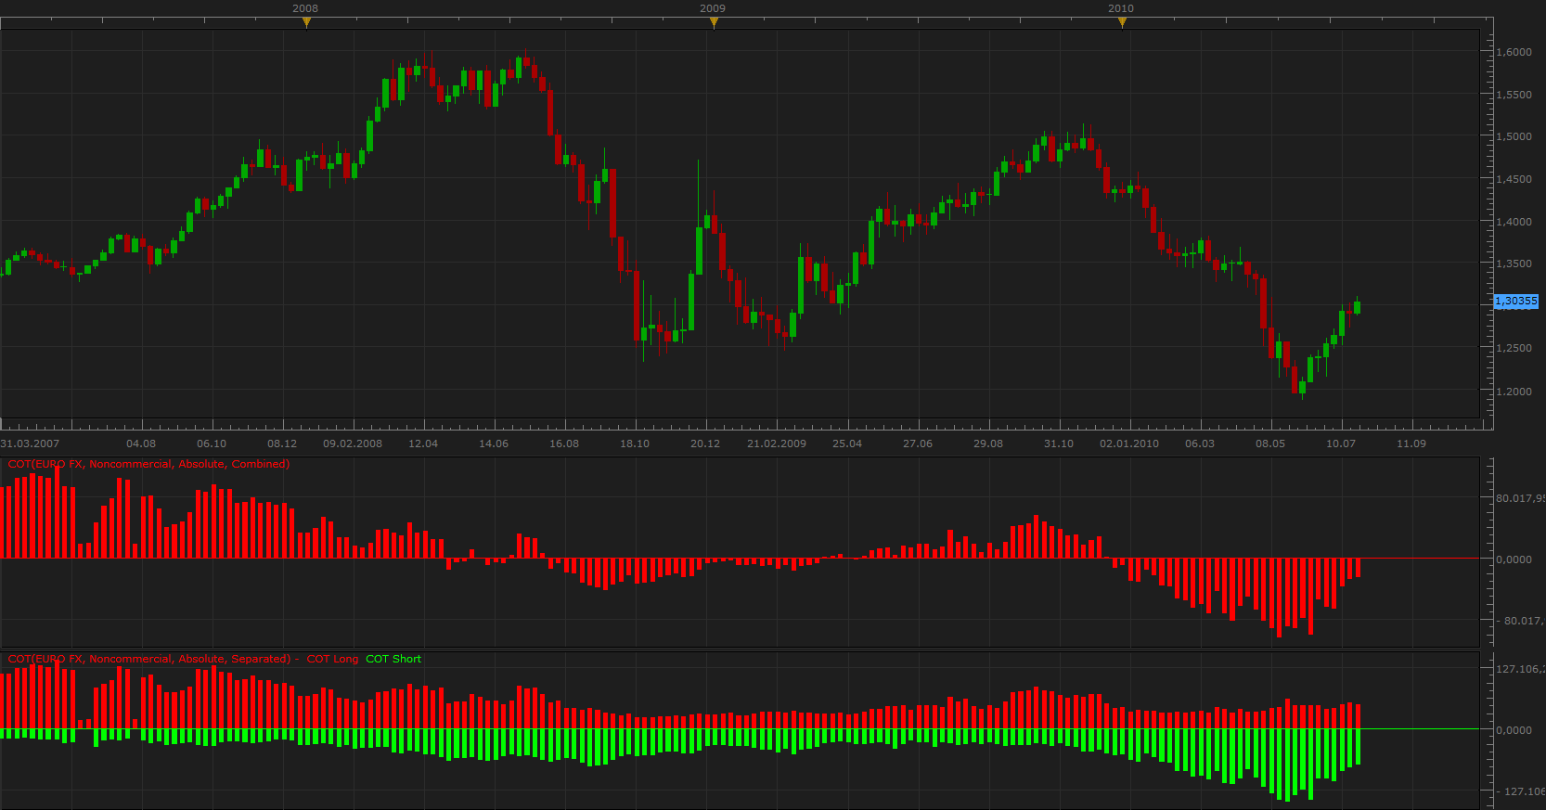Click the 1,4000 price axis label
The image size is (1546, 810).
(x=1514, y=222)
